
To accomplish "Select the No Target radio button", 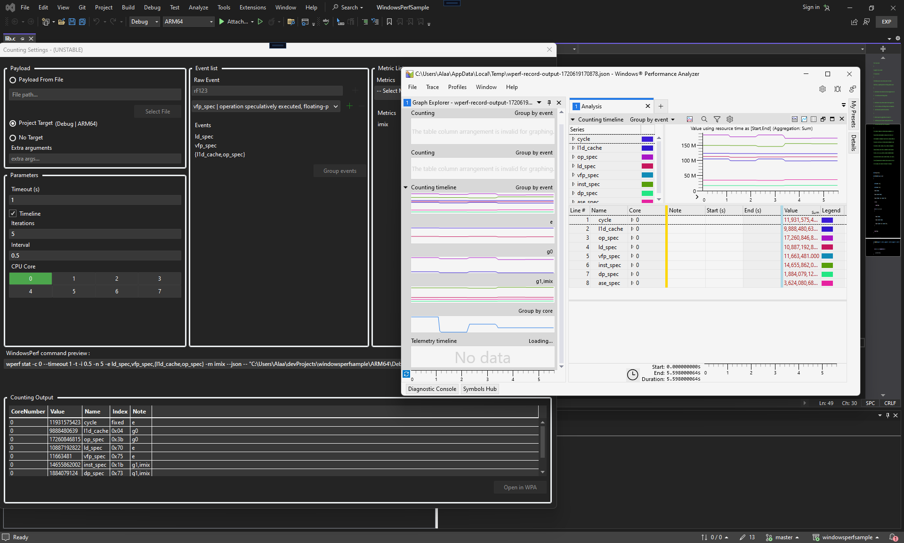I will (x=13, y=138).
